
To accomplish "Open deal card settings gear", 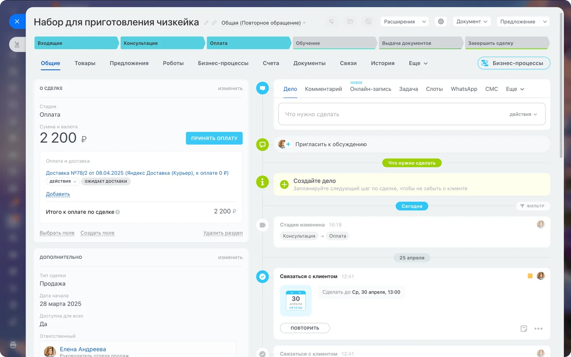I will [x=440, y=21].
